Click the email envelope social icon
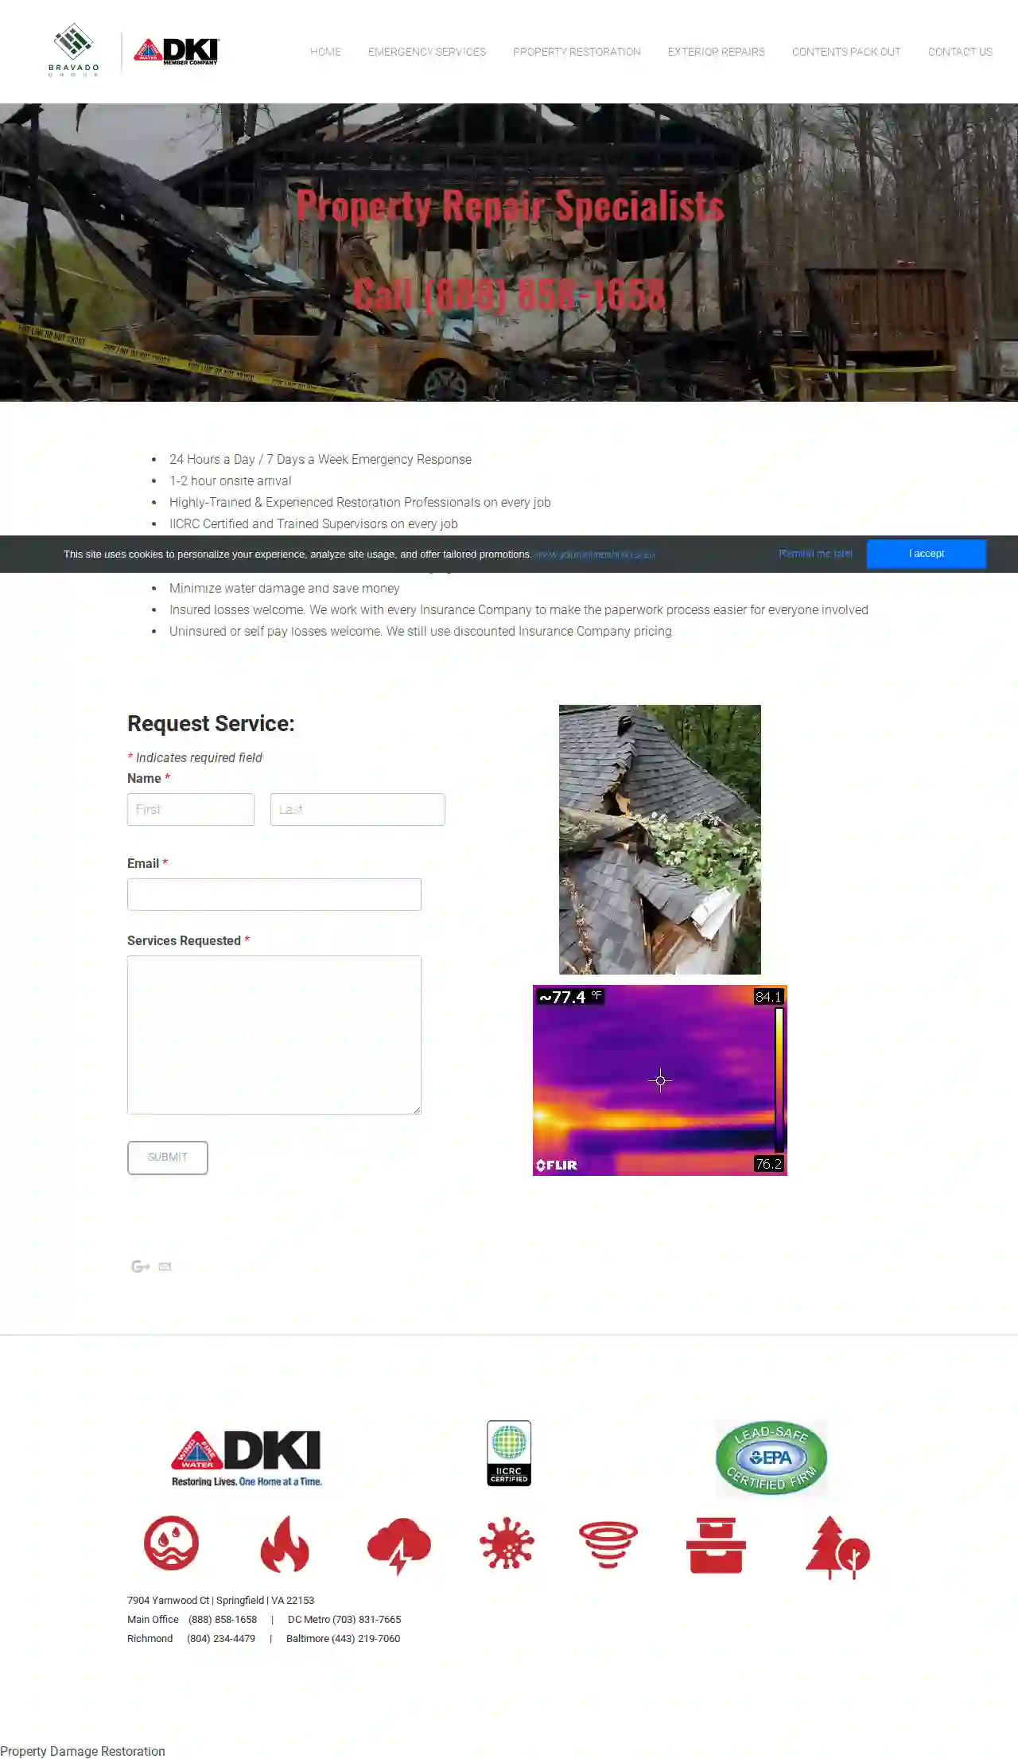This screenshot has width=1018, height=1759. tap(165, 1267)
